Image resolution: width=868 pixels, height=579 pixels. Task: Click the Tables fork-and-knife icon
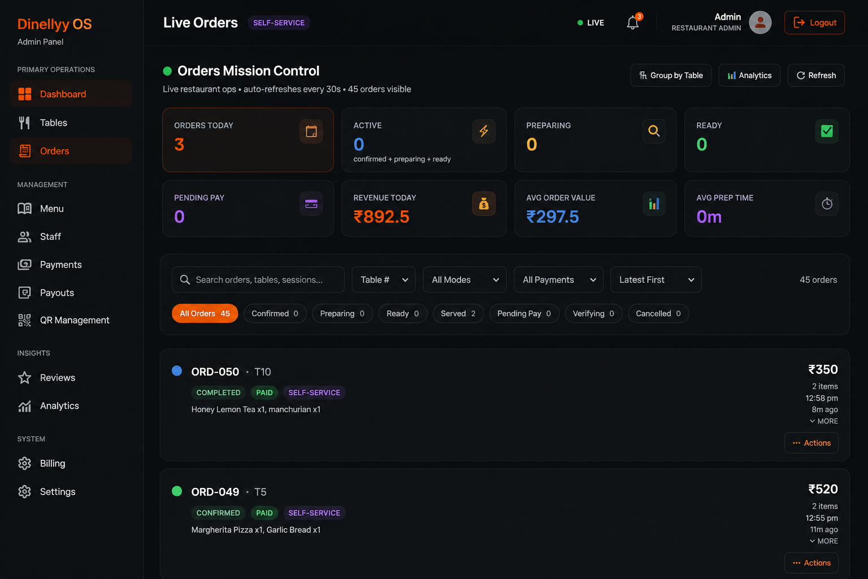(x=24, y=123)
